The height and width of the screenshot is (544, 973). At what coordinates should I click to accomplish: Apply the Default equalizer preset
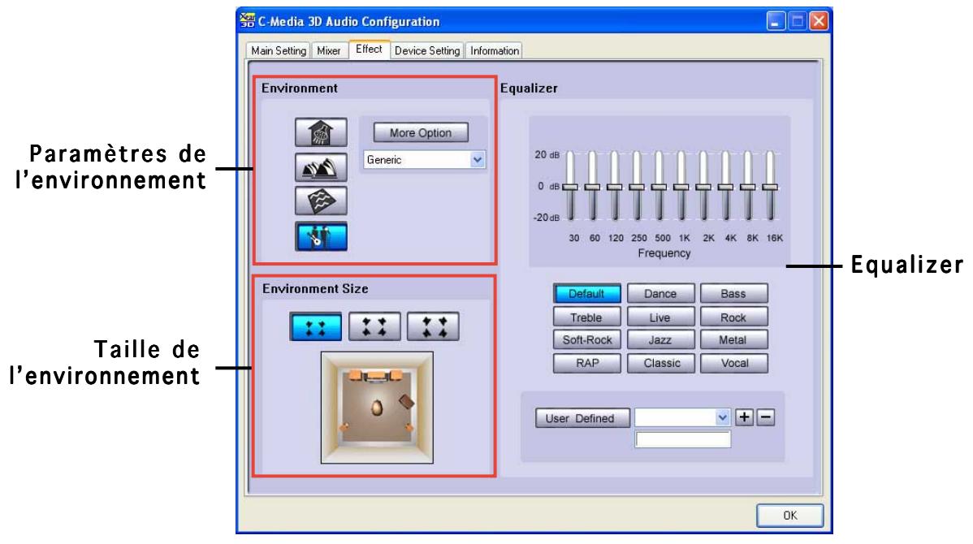tap(586, 293)
